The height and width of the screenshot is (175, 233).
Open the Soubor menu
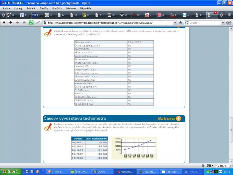pyautogui.click(x=6, y=8)
